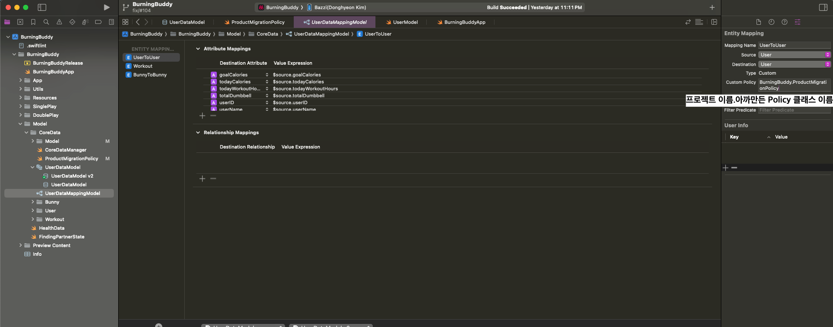Open the Info plist file
Viewport: 833px width, 327px height.
pyautogui.click(x=37, y=254)
